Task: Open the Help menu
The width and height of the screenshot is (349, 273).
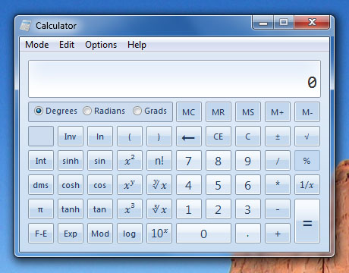Action: point(137,45)
